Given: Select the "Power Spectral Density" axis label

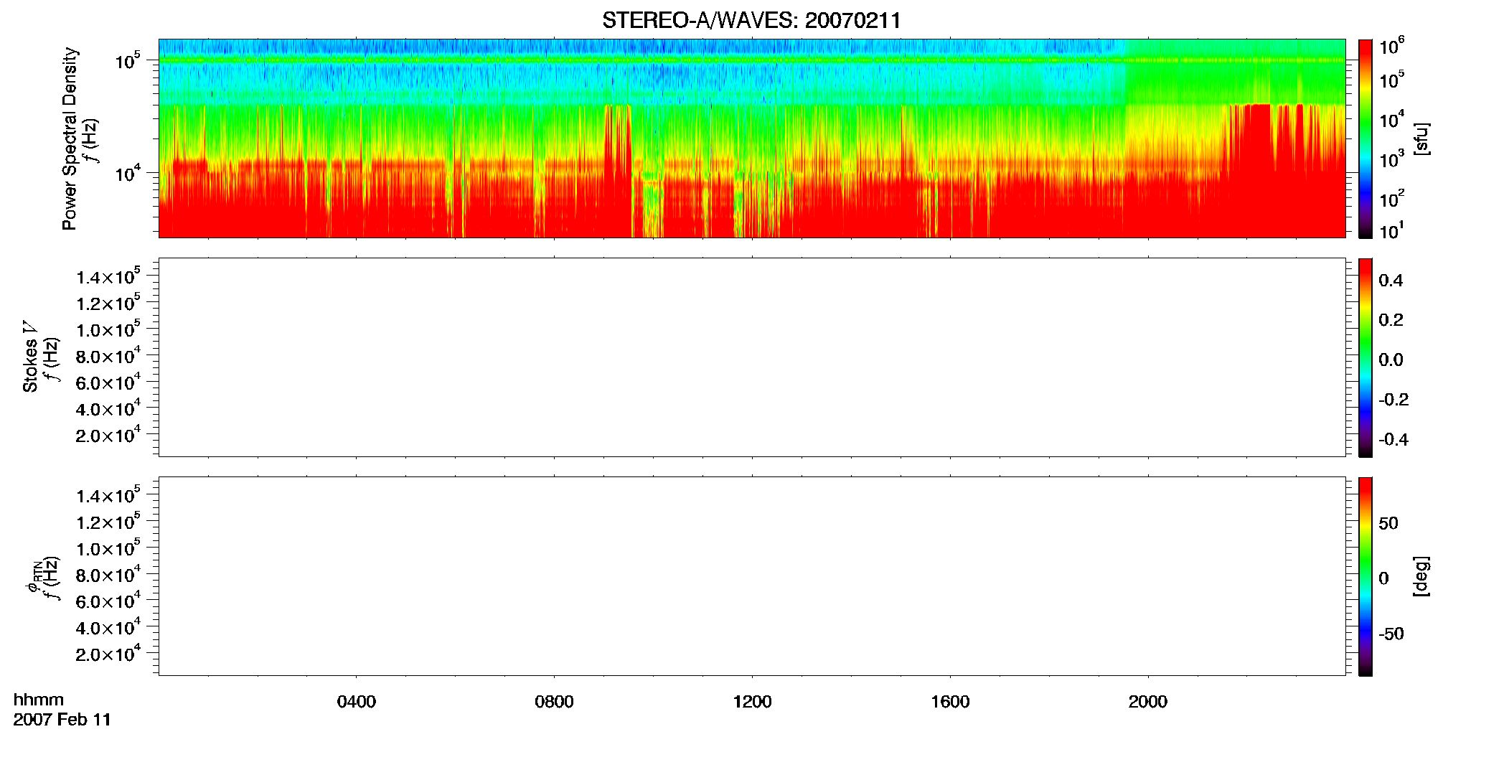Looking at the screenshot, I should 70,138.
